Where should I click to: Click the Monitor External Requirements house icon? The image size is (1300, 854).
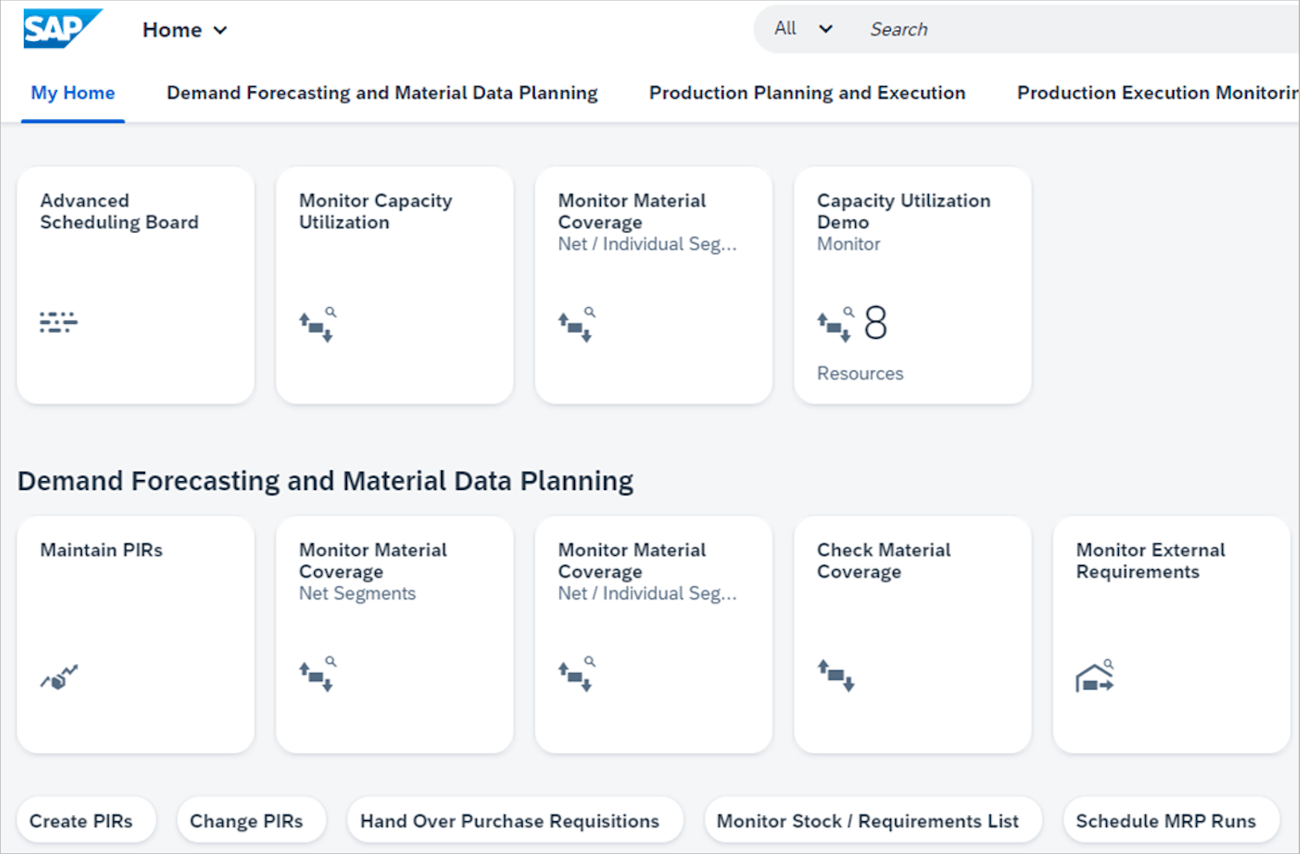1094,676
